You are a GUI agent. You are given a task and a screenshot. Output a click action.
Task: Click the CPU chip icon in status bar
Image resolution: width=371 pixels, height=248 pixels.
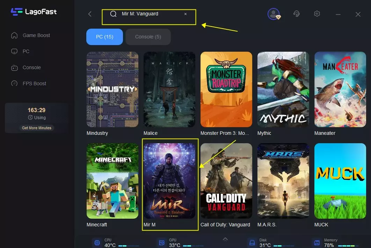point(97,243)
